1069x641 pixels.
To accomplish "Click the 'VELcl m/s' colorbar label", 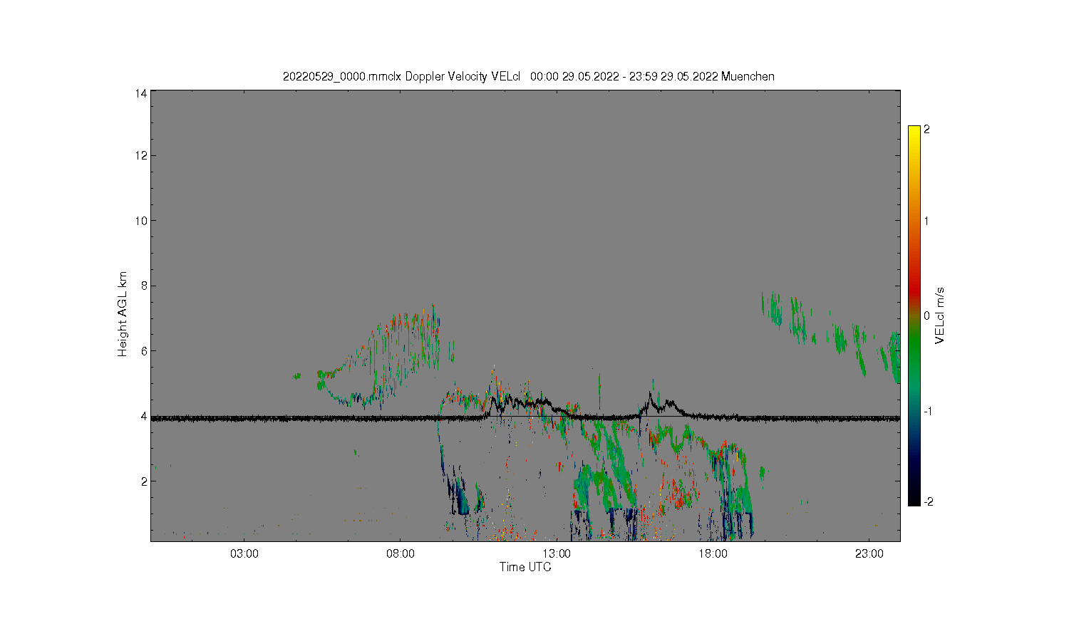I will click(940, 316).
